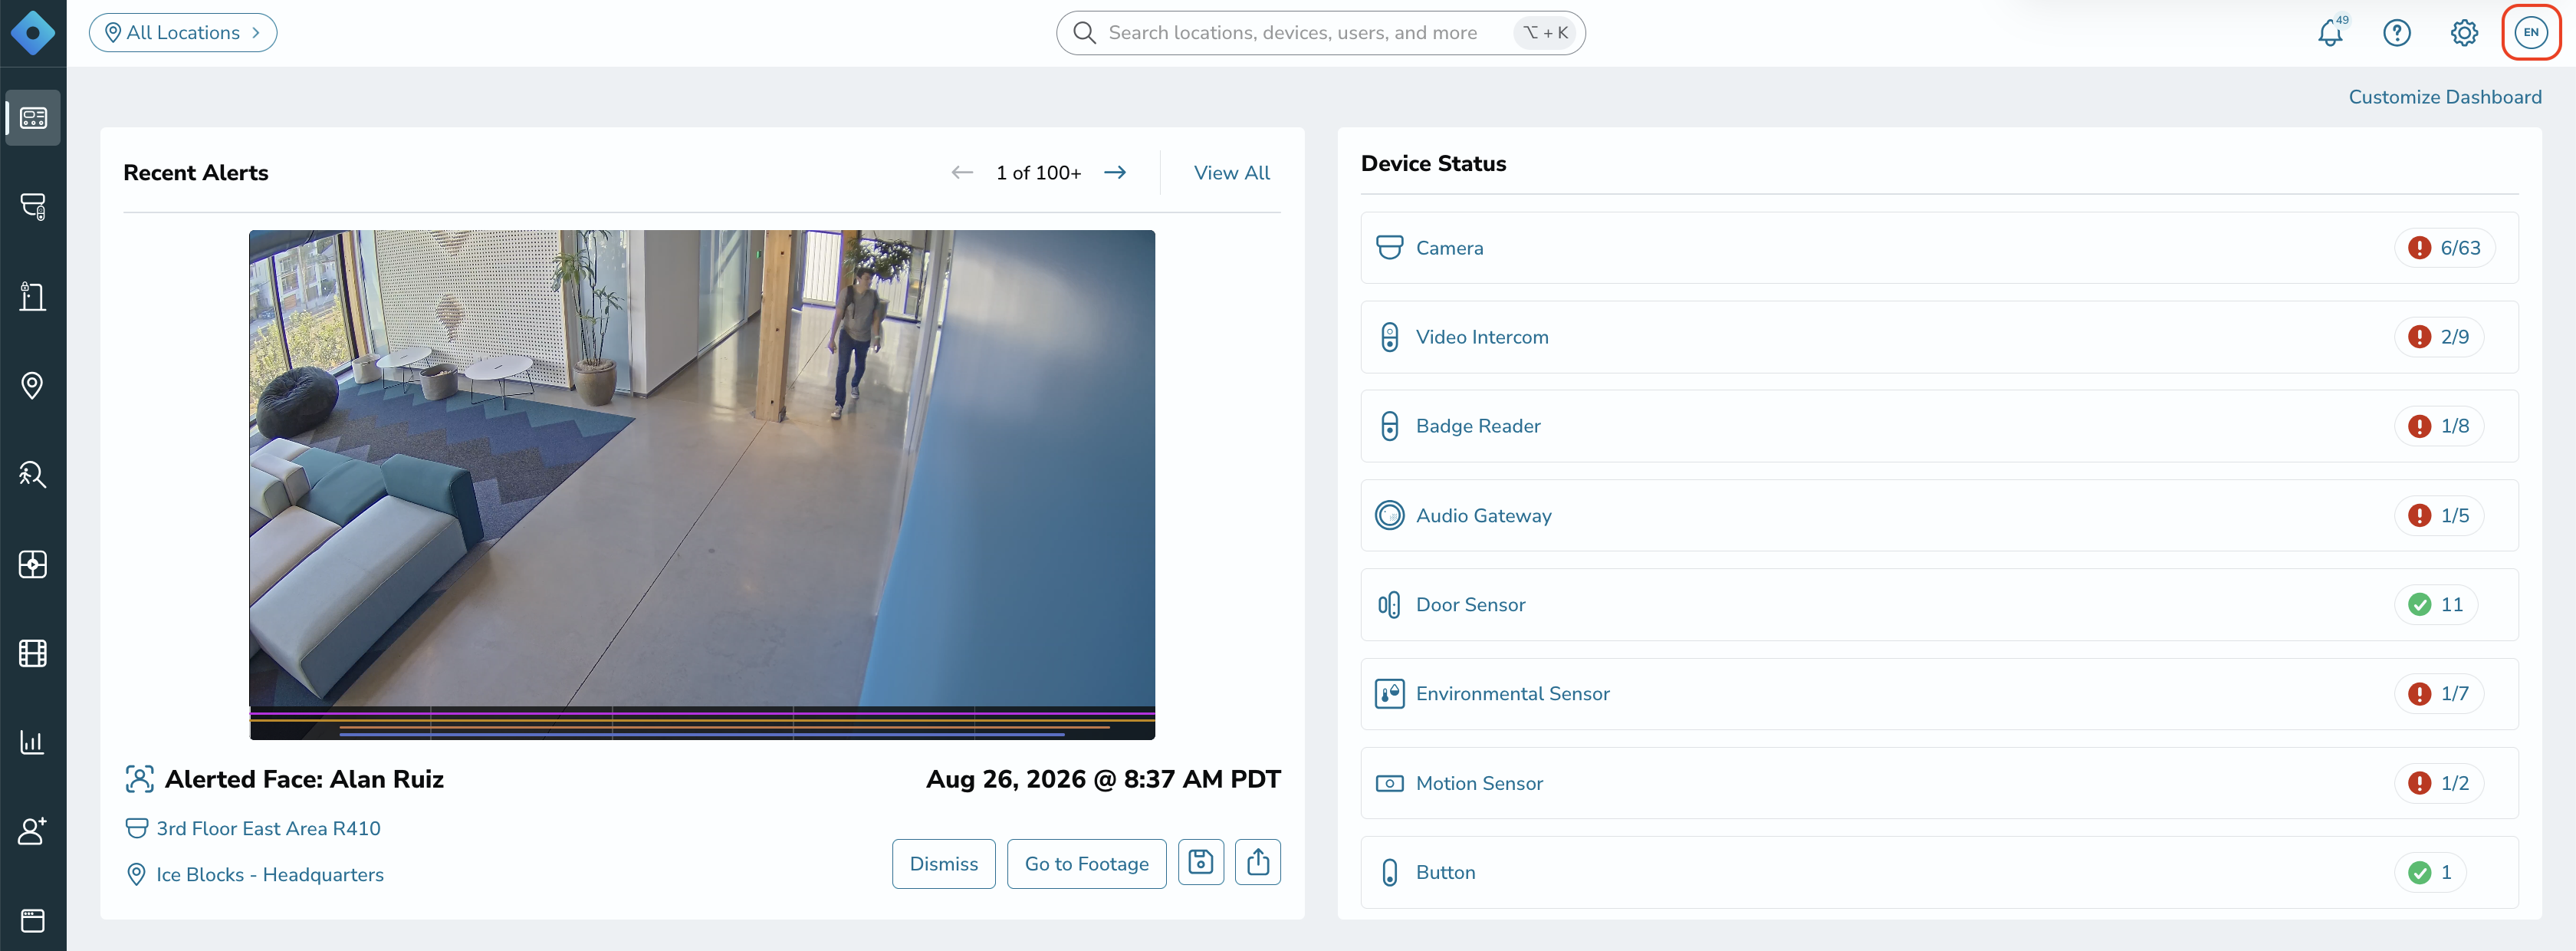Click the Door Sensor 11 healthy badge
Viewport: 2576px width, 951px height.
[2436, 605]
